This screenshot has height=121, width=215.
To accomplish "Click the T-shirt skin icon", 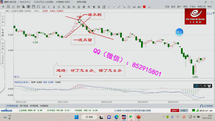I will tap(209, 85).
